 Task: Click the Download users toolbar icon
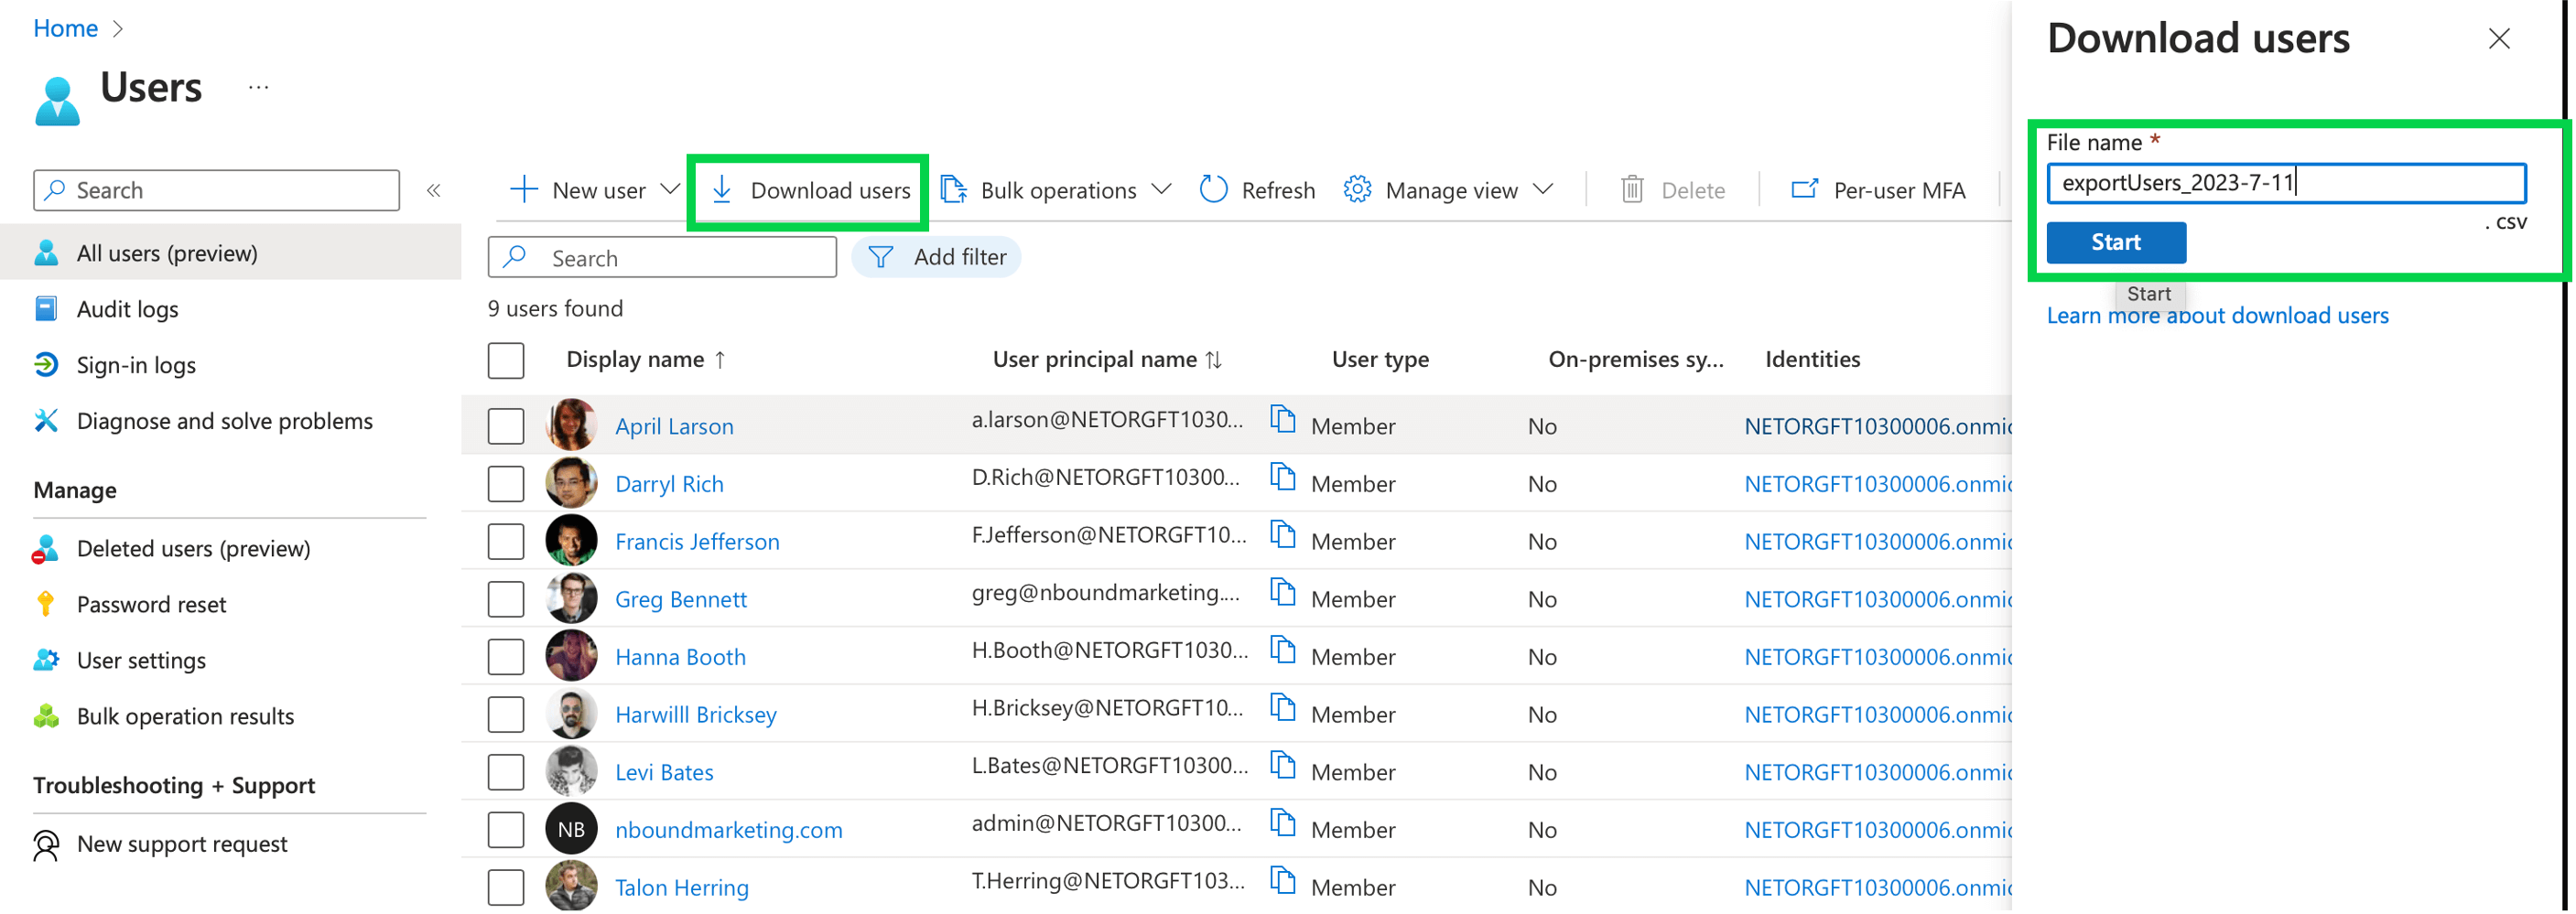[722, 189]
